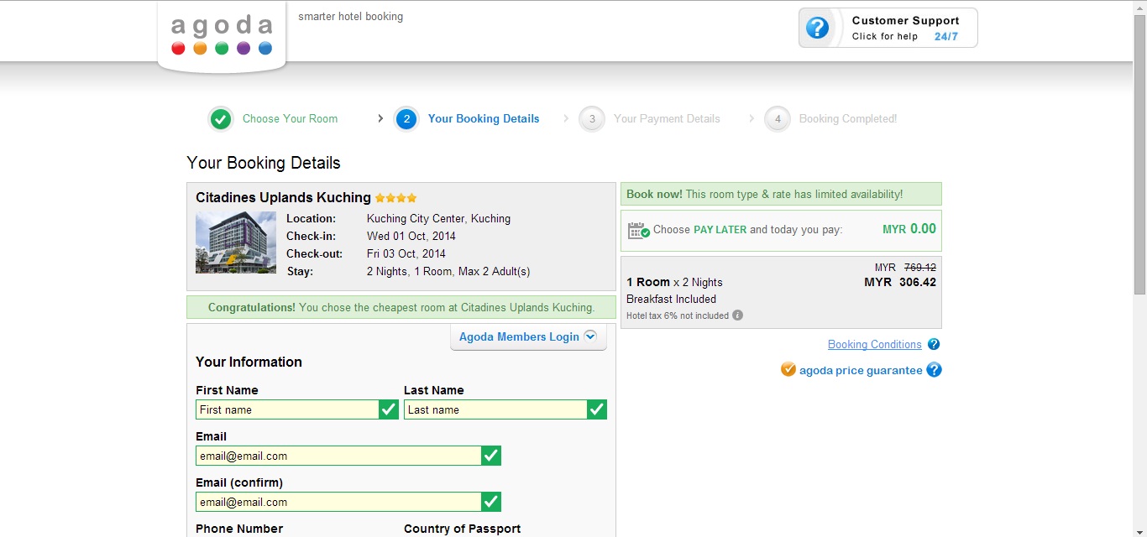Click the agoda price guarantee help icon
The width and height of the screenshot is (1147, 537).
934,369
